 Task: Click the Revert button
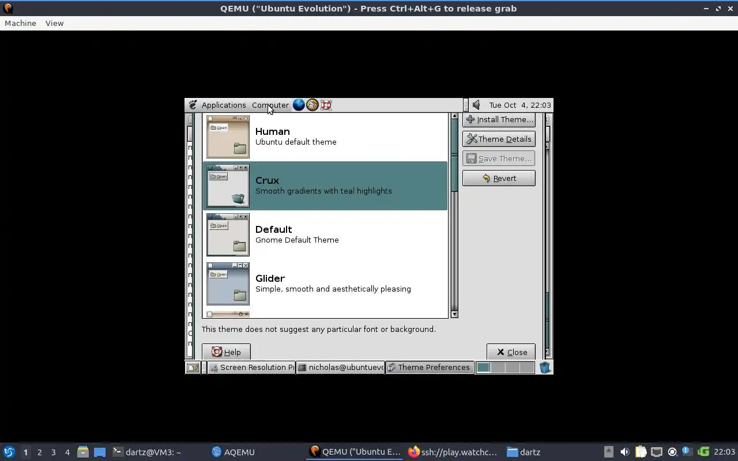(499, 178)
